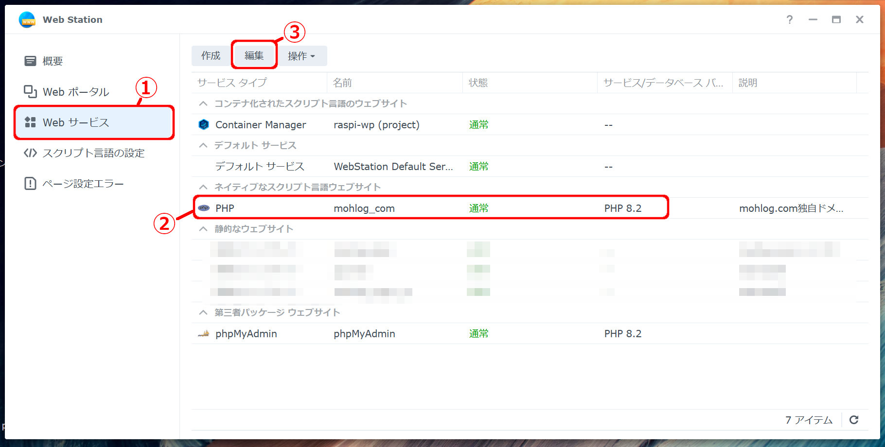This screenshot has height=447, width=885.
Task: Collapse the デフォルト サービス group
Action: pyautogui.click(x=203, y=146)
